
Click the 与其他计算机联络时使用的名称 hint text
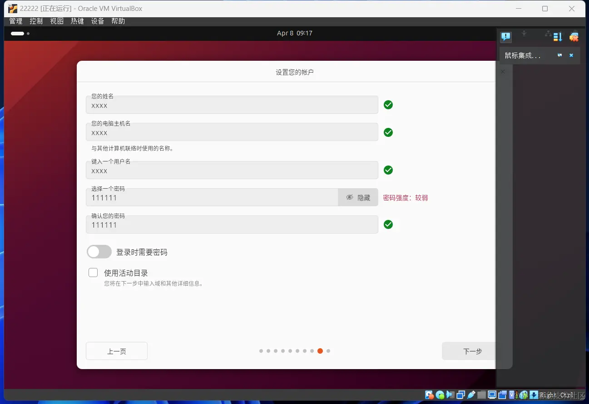click(132, 148)
